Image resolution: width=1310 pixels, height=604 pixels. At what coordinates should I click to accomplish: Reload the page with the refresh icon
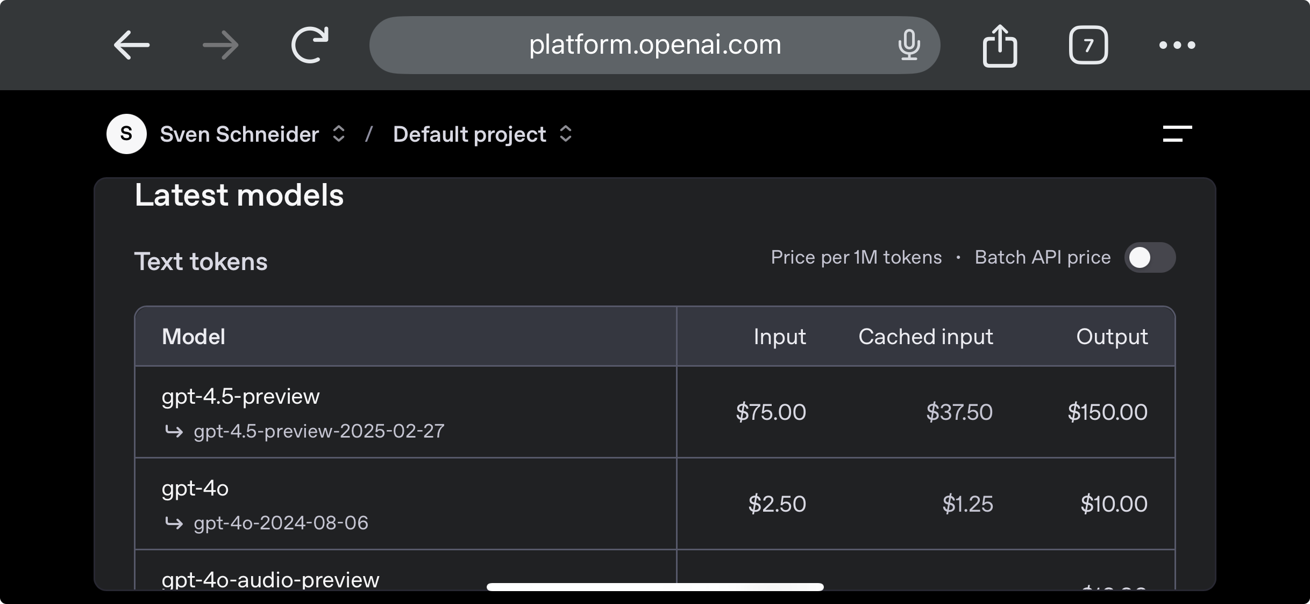[310, 45]
